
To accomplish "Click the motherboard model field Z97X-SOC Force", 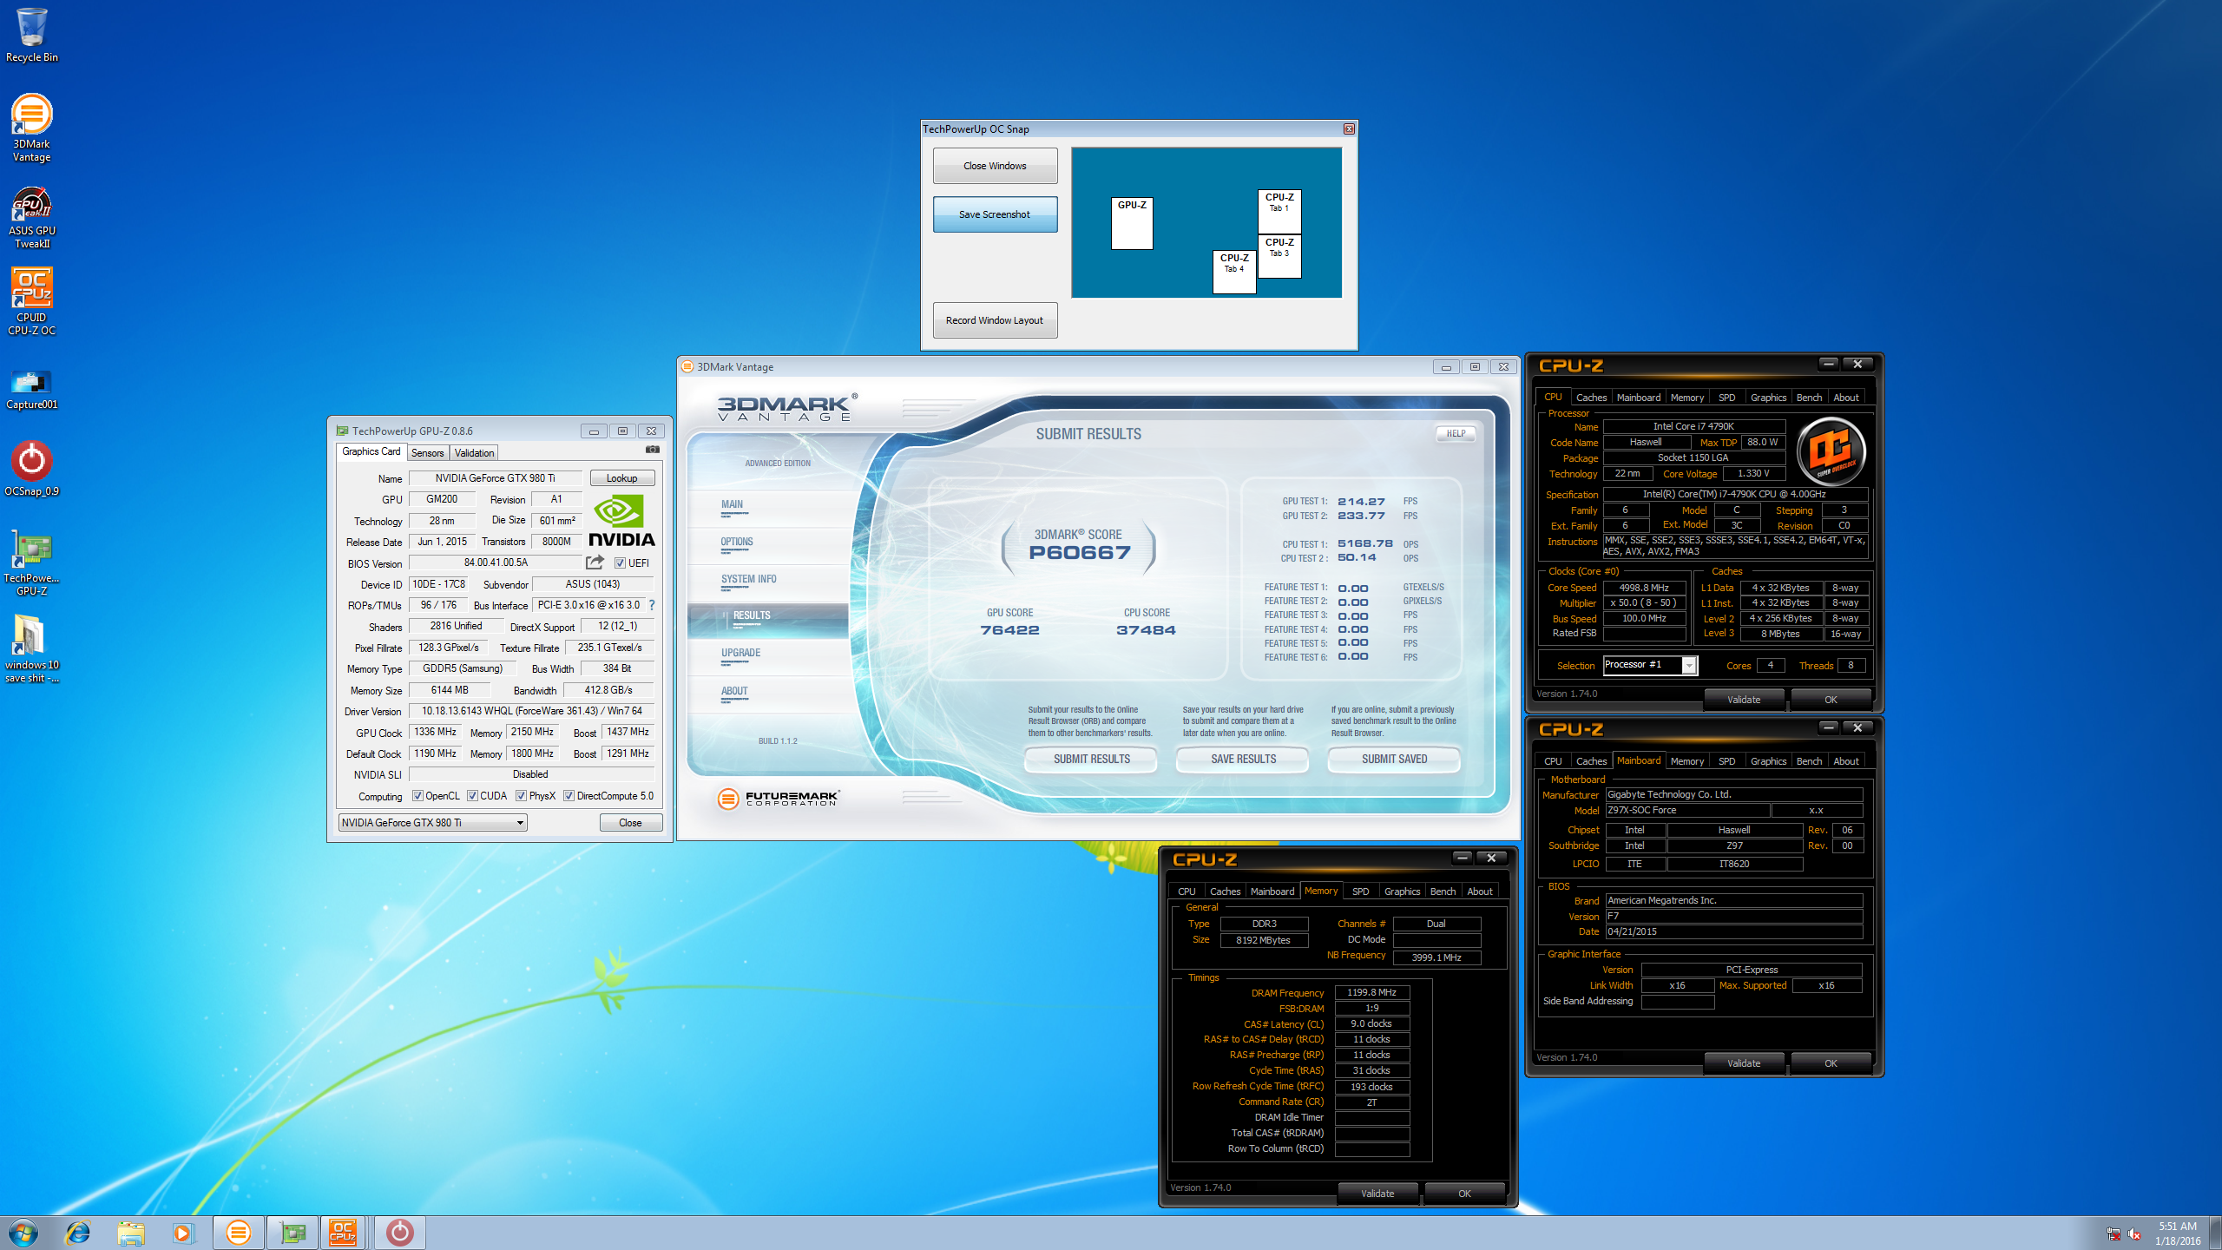I will 1686,810.
